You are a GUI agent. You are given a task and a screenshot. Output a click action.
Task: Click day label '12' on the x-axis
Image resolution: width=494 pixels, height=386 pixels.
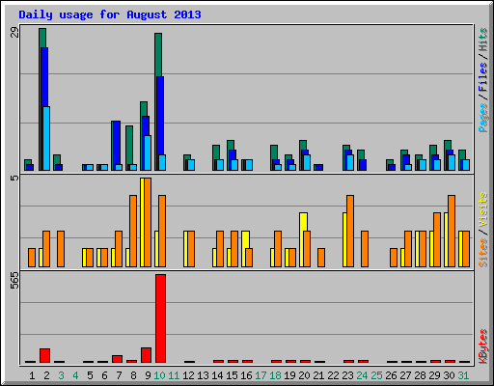[188, 375]
